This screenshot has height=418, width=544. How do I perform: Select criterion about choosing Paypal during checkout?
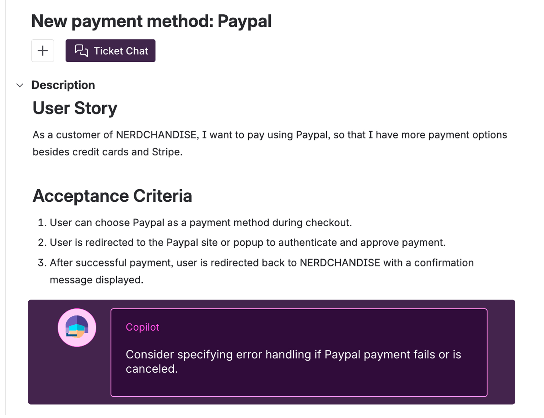(x=201, y=223)
